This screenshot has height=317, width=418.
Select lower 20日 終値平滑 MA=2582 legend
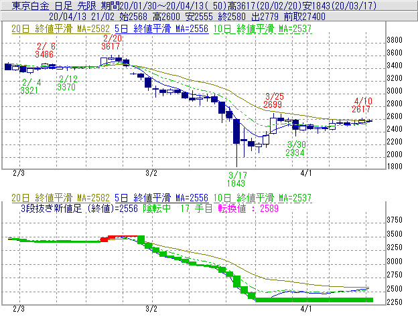point(60,198)
